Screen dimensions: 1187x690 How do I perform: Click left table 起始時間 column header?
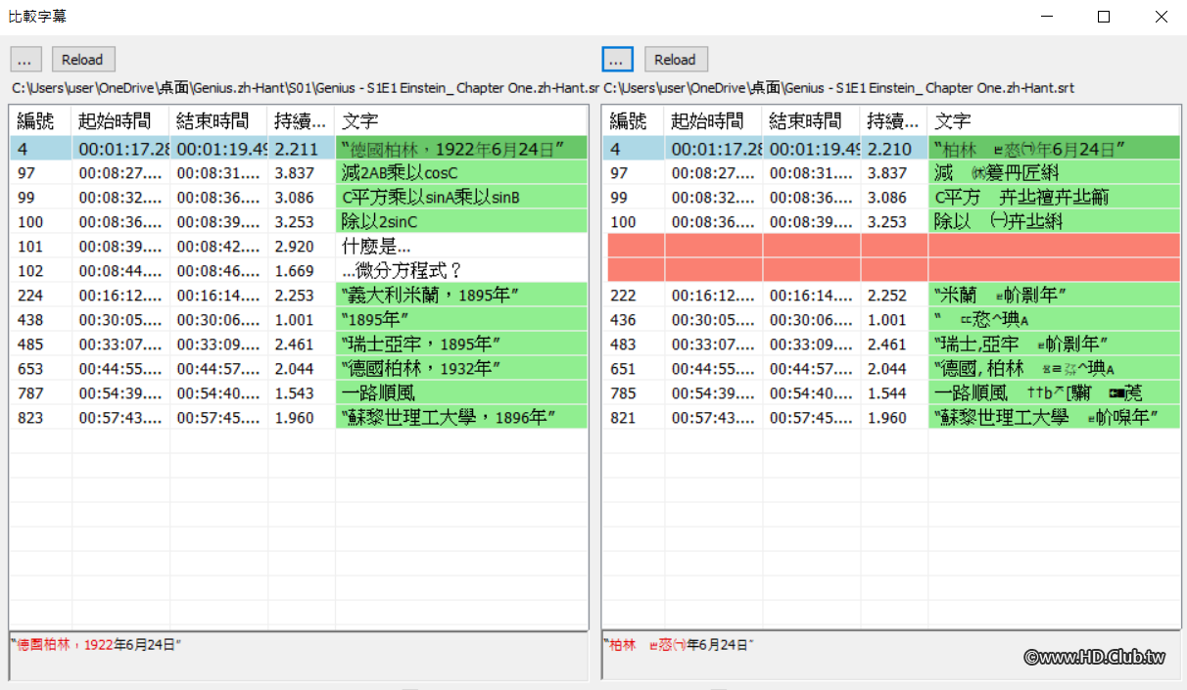point(120,121)
